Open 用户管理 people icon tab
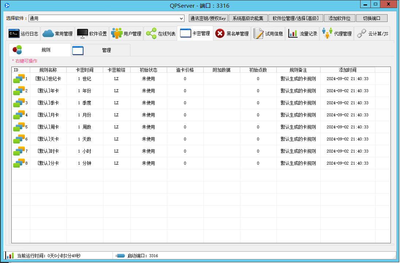This screenshot has width=400, height=263. pos(117,34)
